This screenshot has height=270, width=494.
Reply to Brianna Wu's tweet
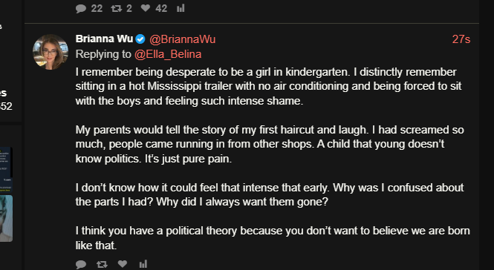(x=81, y=264)
